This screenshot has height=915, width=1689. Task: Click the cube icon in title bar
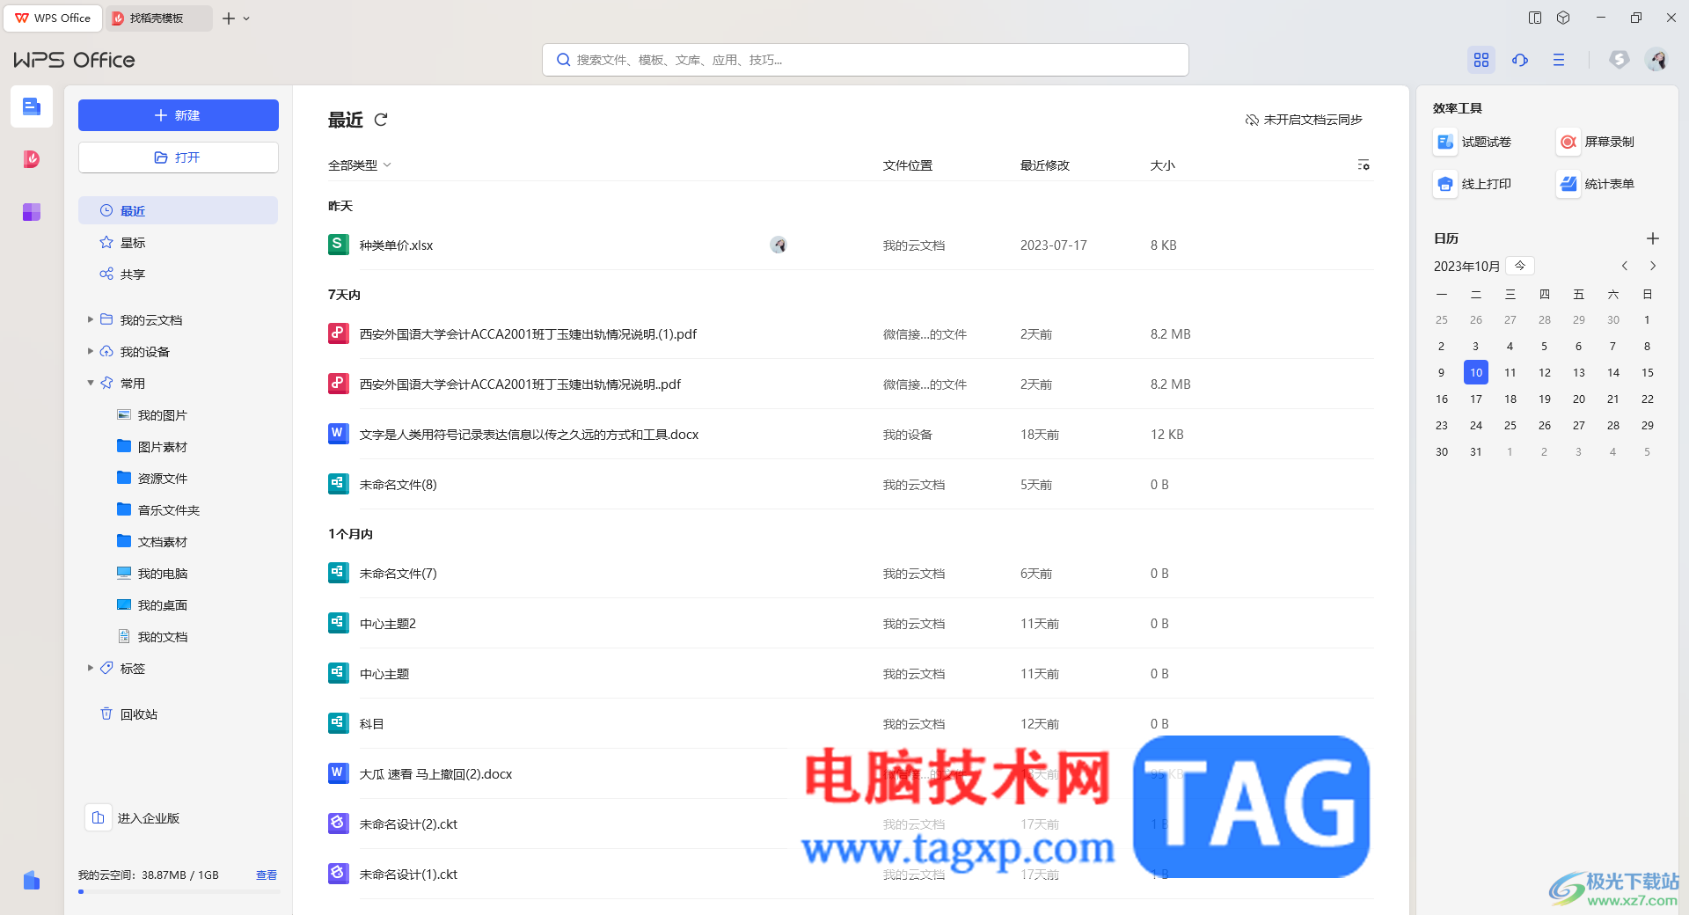tap(1563, 18)
